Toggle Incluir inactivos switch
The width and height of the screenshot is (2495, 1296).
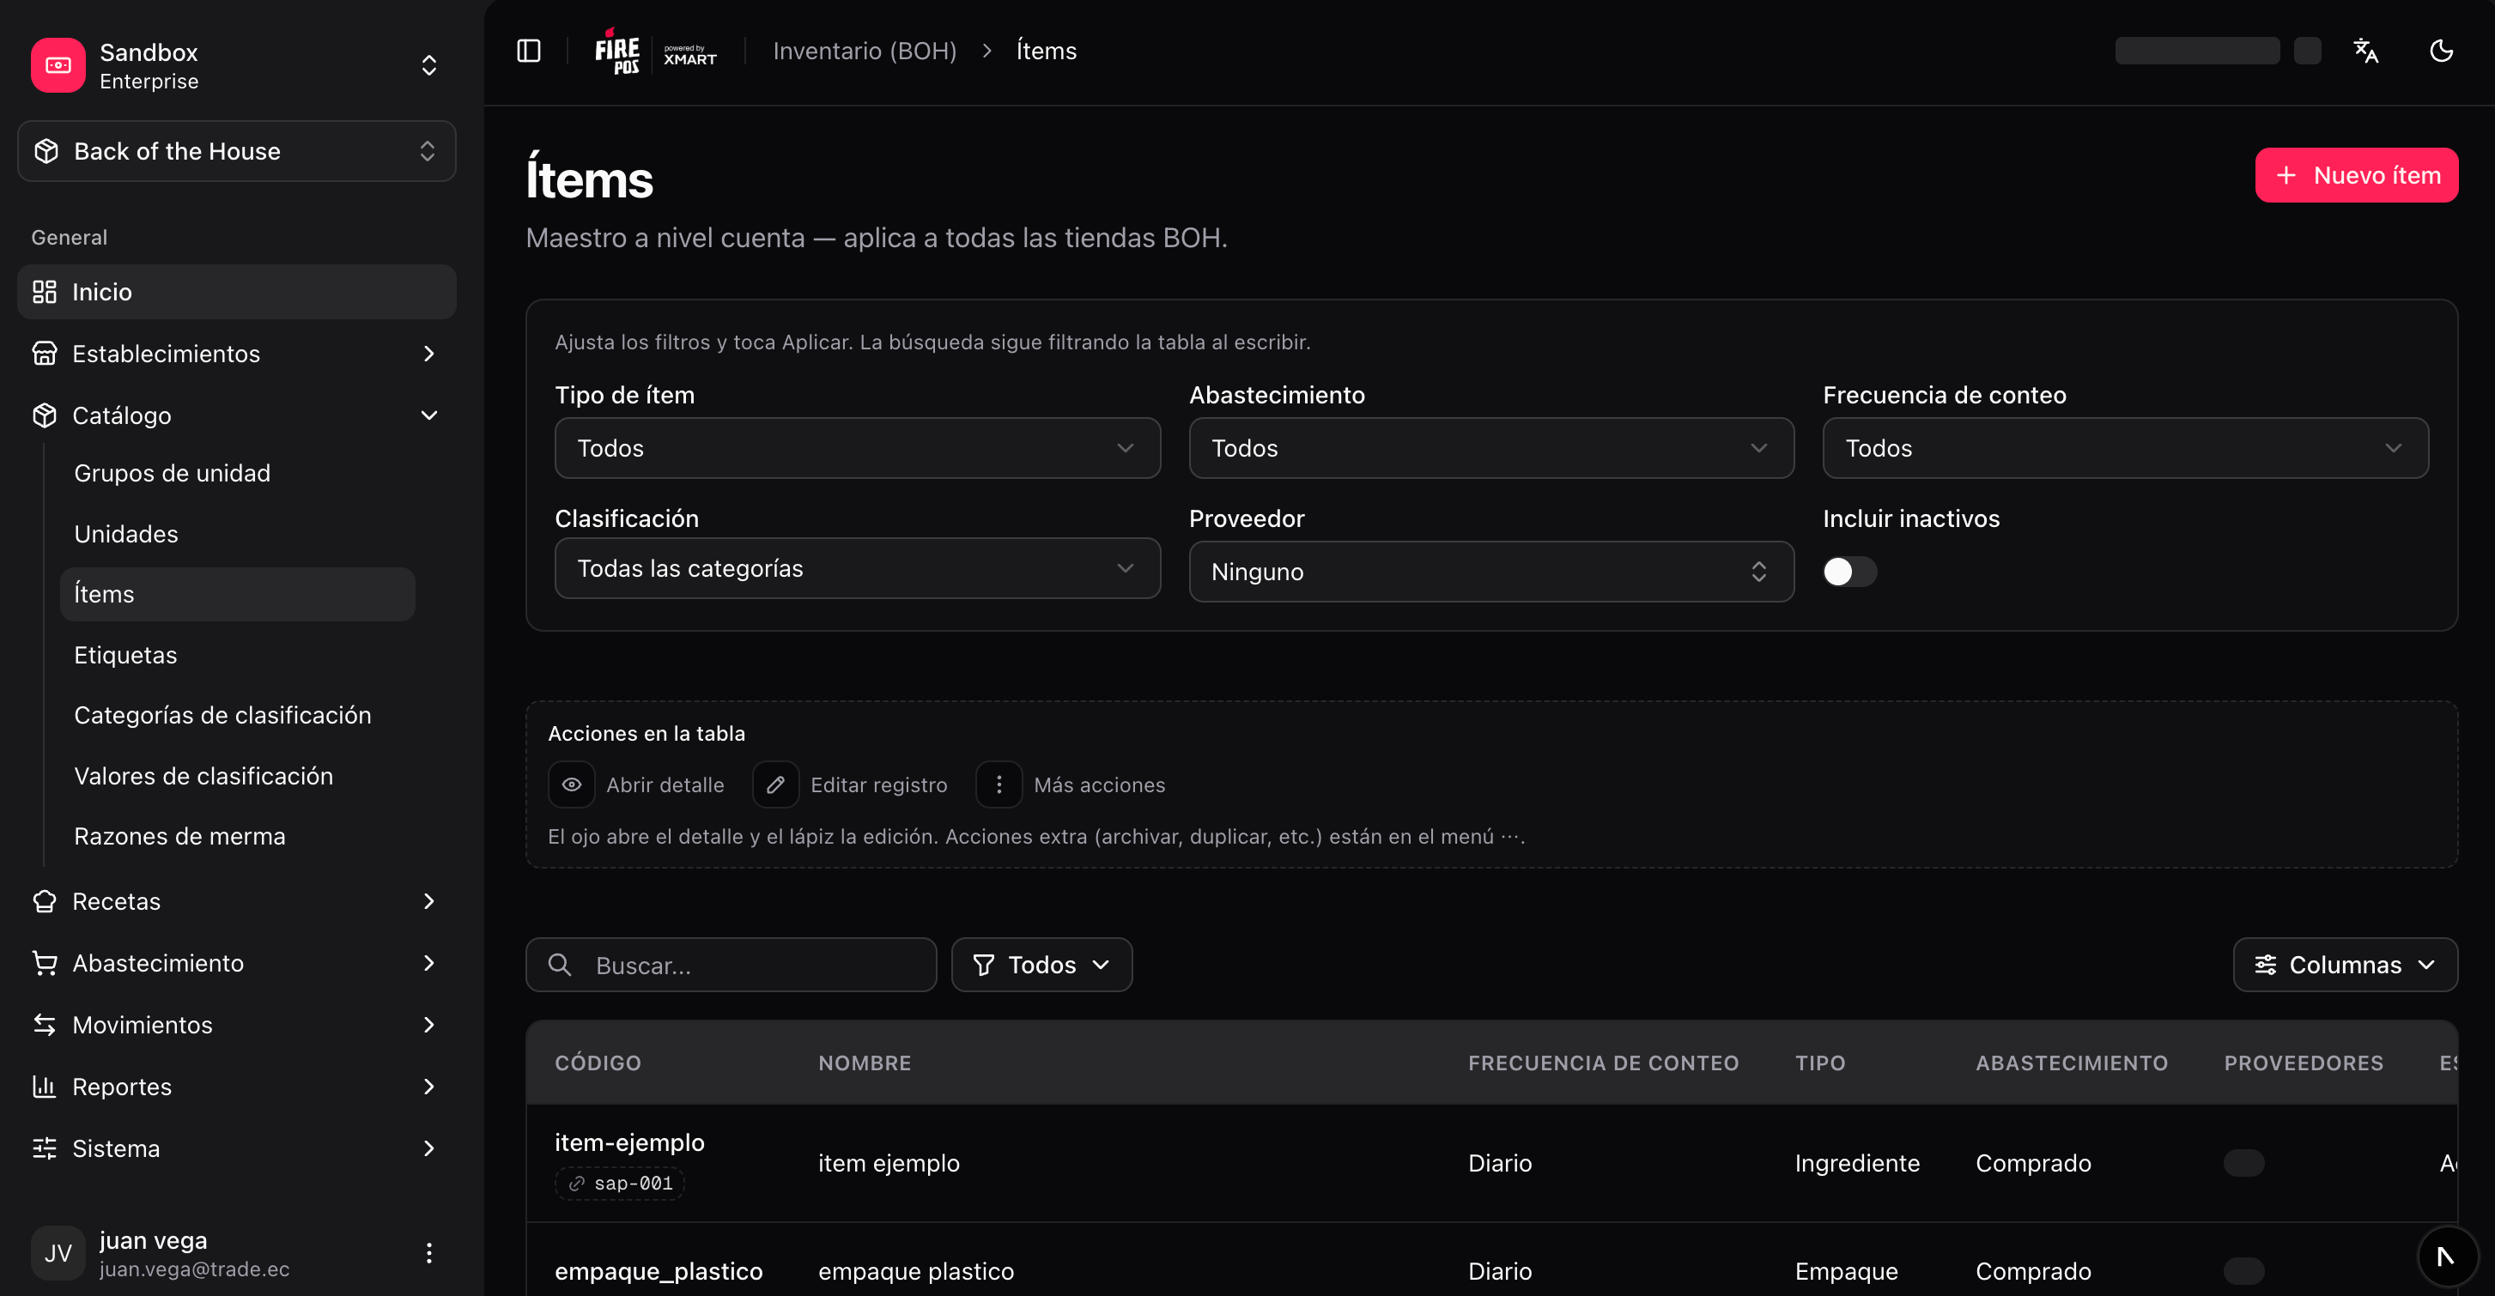(x=1849, y=571)
